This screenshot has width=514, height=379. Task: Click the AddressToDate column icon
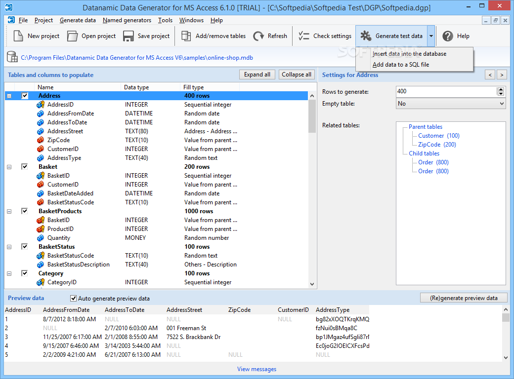(41, 122)
